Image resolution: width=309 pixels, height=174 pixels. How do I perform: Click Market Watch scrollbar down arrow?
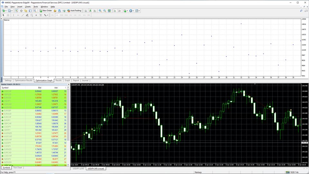coord(68,165)
